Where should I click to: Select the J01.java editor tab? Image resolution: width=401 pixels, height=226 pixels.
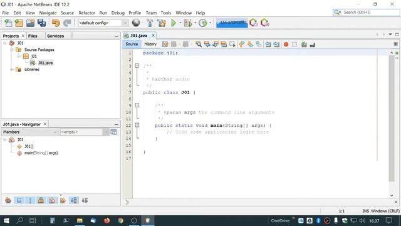139,36
